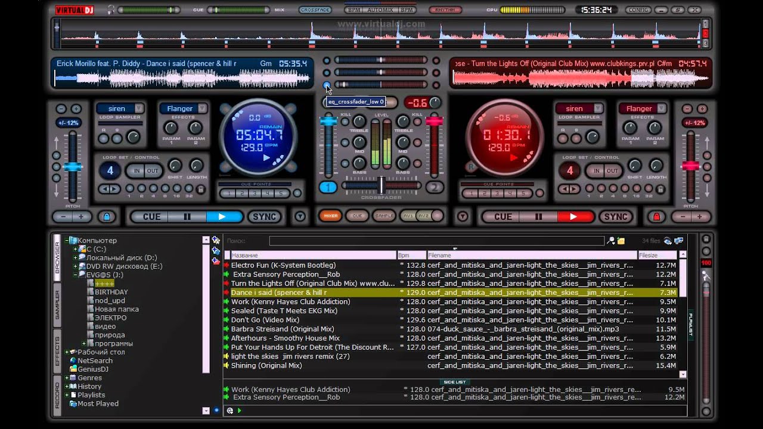
Task: Switch to the SAMPLE panel tab
Action: tap(384, 216)
